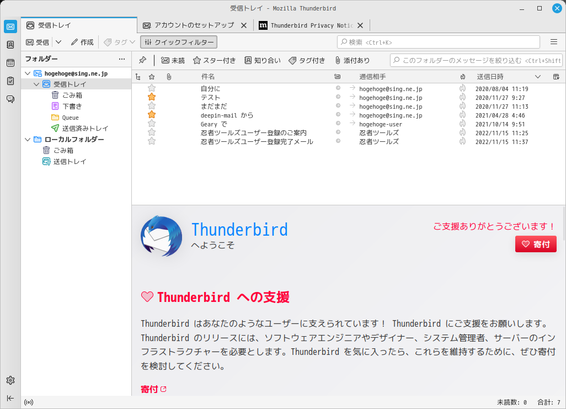Collapse the spaces toolbar with the arrow icon
Viewport: 566px width, 409px height.
click(10, 398)
